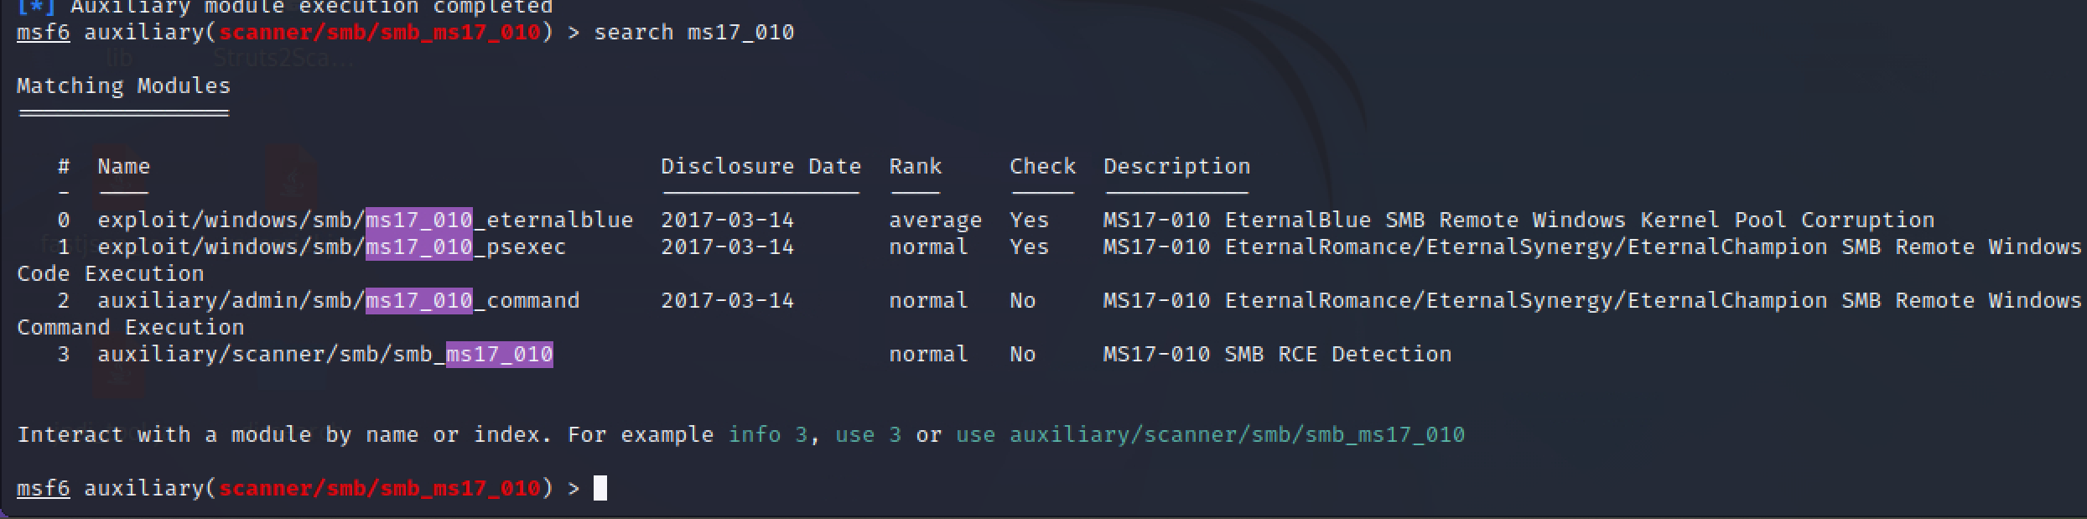Click the "average" rank of the eternalblue module
The height and width of the screenshot is (519, 2087).
935,221
